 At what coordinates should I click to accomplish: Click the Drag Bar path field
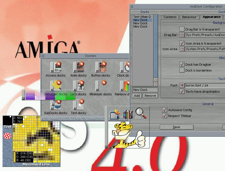(x=205, y=35)
